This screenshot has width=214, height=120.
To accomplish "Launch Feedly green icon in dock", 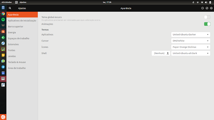I will coord(3,37).
